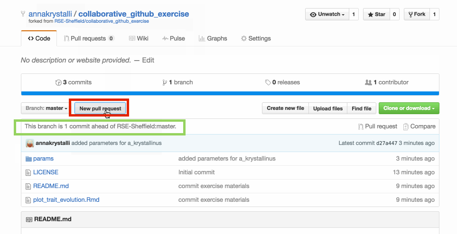Click the blue language bar
Image resolution: width=457 pixels, height=234 pixels.
pyautogui.click(x=230, y=93)
